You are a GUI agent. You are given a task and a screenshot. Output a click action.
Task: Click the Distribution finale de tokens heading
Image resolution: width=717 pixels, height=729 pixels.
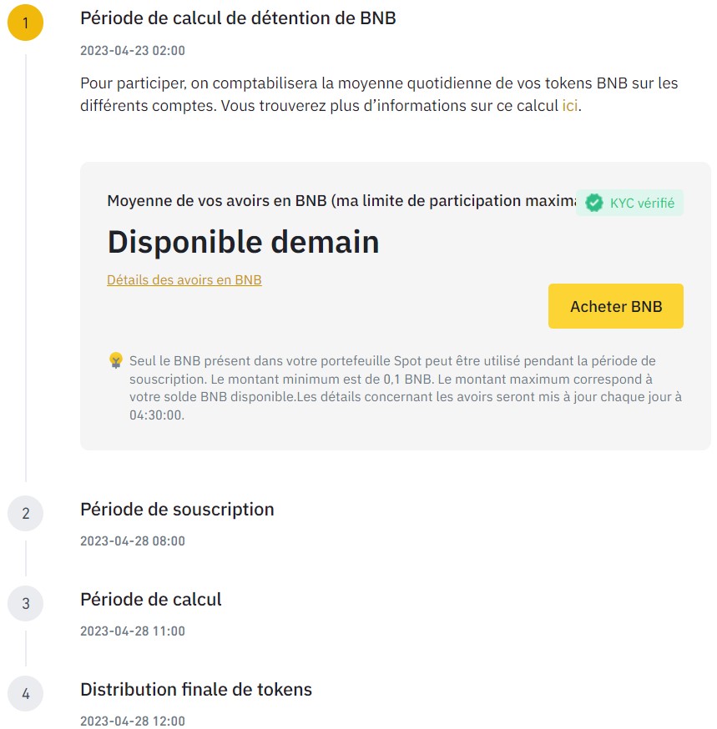point(195,690)
